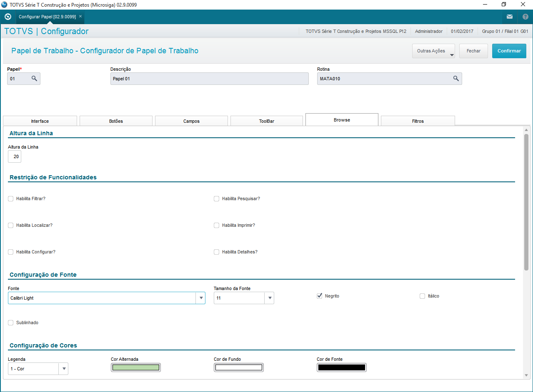Image resolution: width=533 pixels, height=392 pixels.
Task: Click the Restrição de Funcionalidades heading
Action: pyautogui.click(x=53, y=177)
